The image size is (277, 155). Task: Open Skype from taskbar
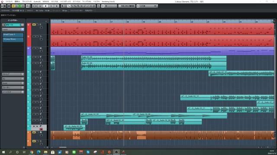88,152
